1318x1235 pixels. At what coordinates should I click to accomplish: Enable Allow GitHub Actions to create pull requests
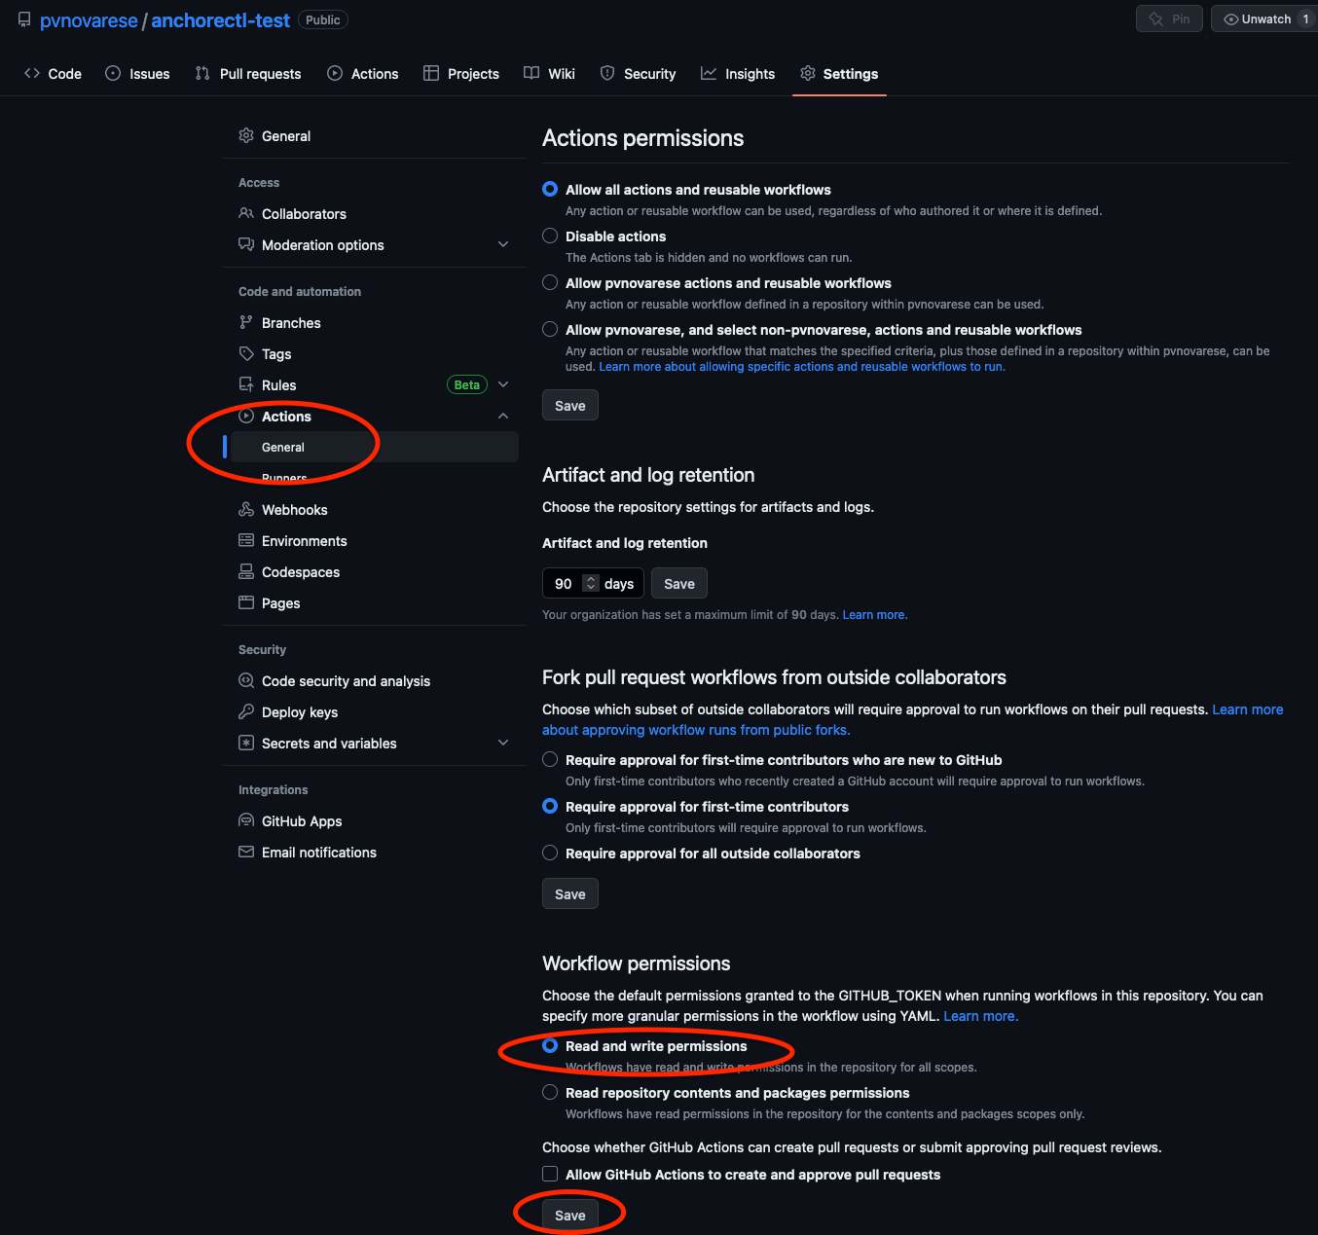point(550,1175)
